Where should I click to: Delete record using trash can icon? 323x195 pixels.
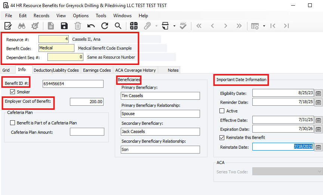click(78, 26)
